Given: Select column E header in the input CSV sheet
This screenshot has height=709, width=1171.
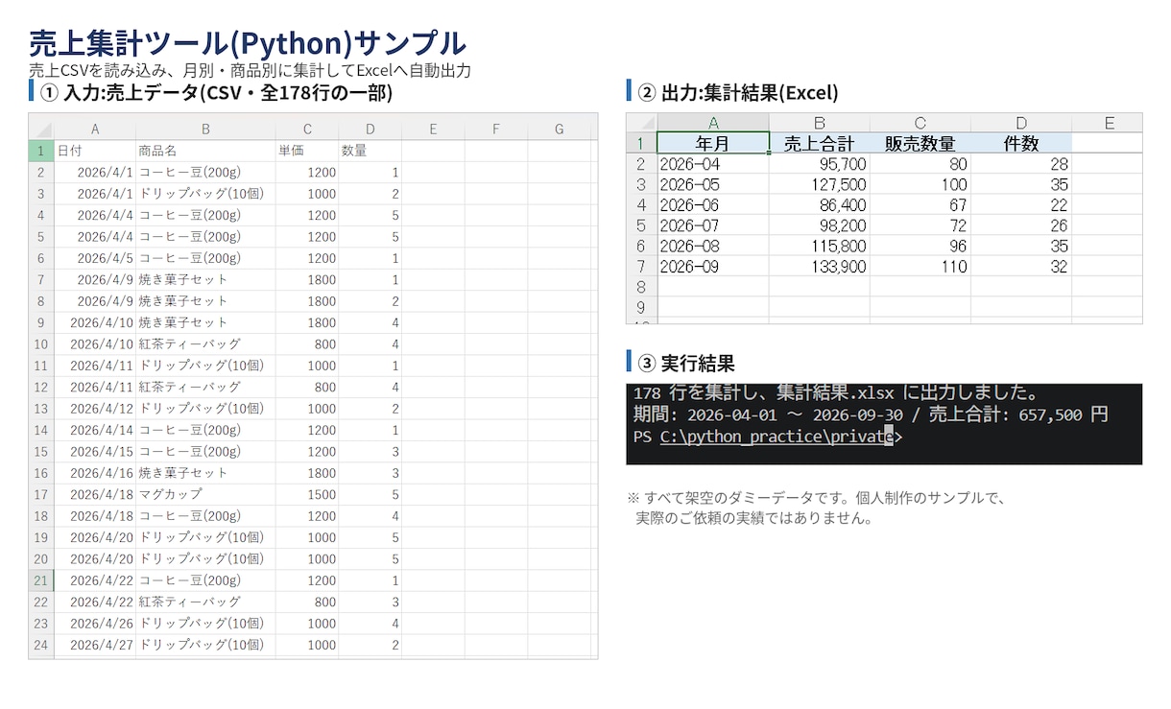Looking at the screenshot, I should (x=433, y=130).
